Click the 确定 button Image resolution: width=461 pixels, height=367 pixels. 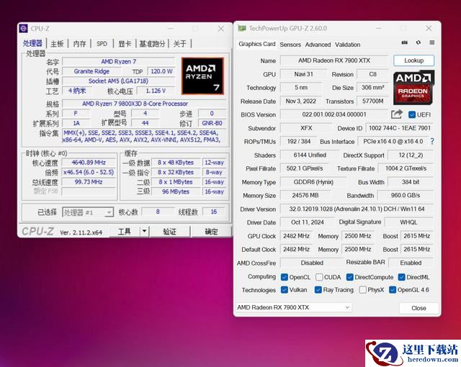tap(211, 232)
